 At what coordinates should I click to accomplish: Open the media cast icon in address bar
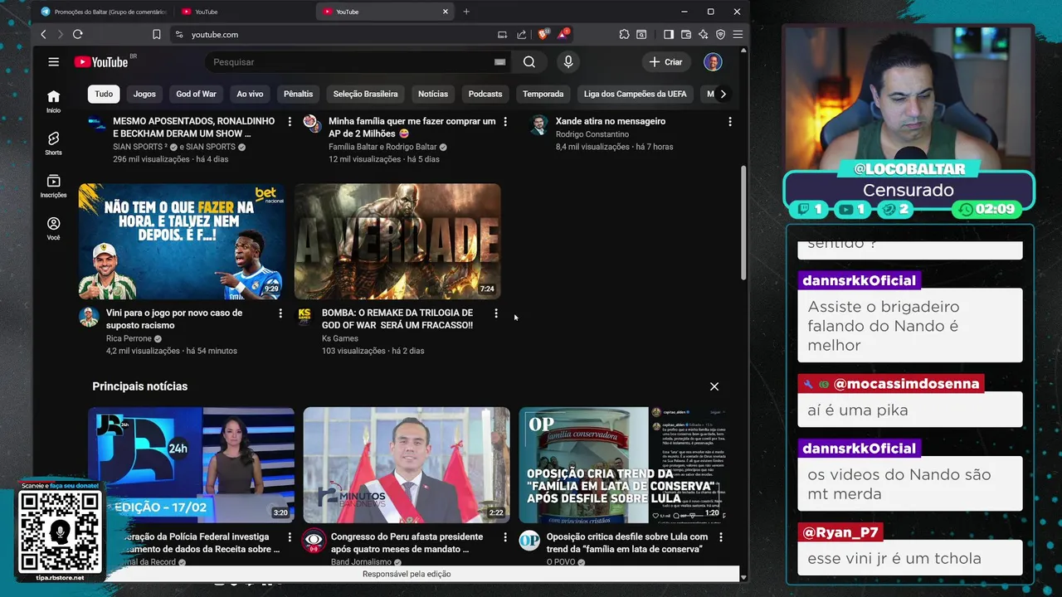(502, 34)
